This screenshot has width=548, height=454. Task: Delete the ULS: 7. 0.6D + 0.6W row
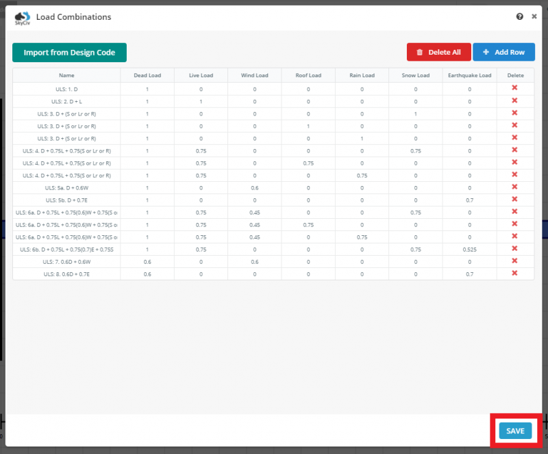[514, 261]
